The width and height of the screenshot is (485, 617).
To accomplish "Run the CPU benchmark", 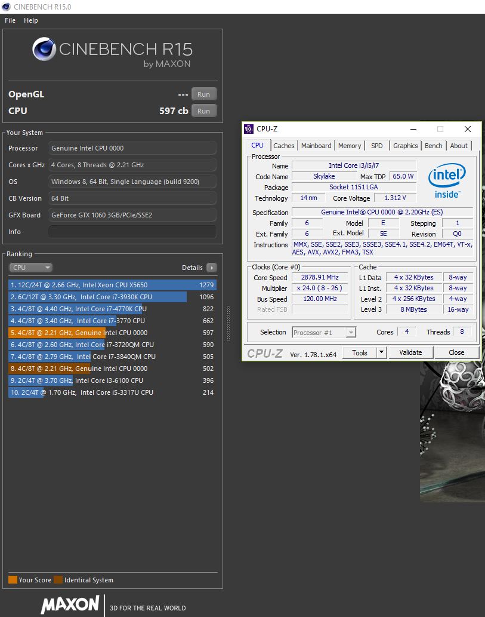I will pos(203,110).
